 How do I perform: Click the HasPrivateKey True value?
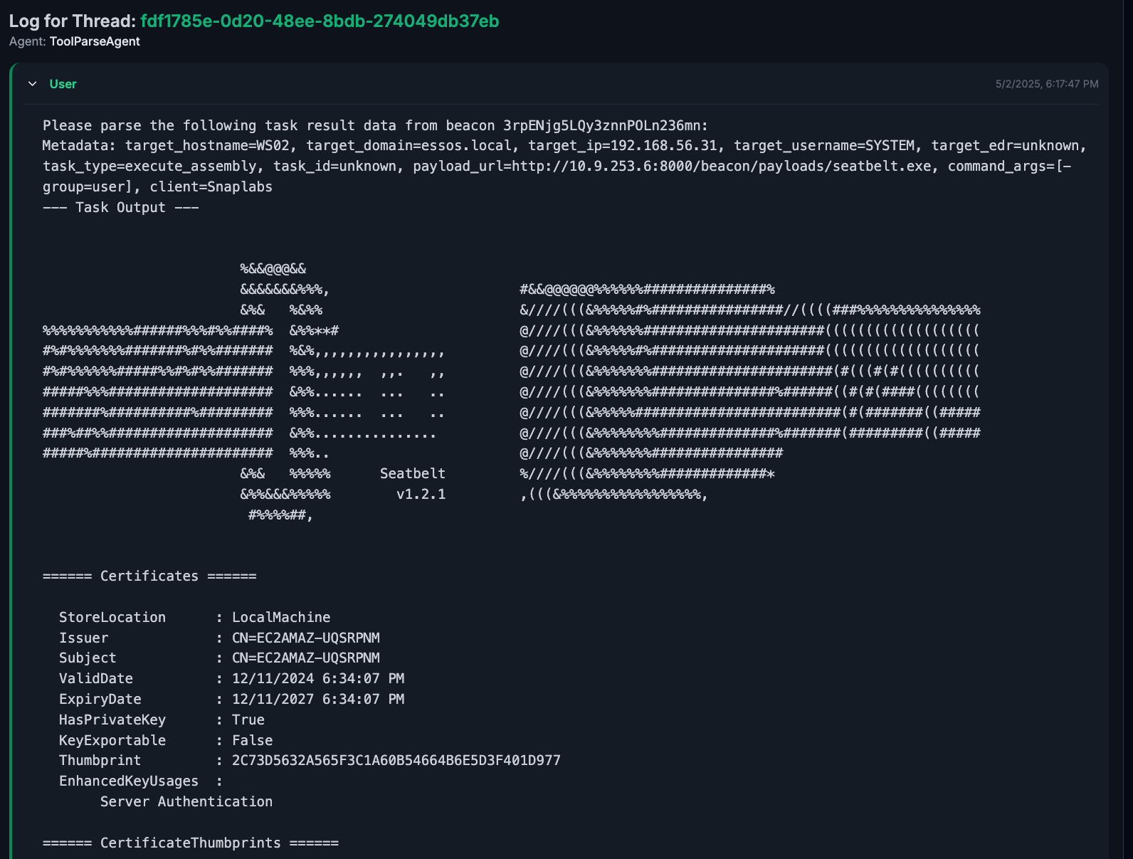pyautogui.click(x=248, y=720)
